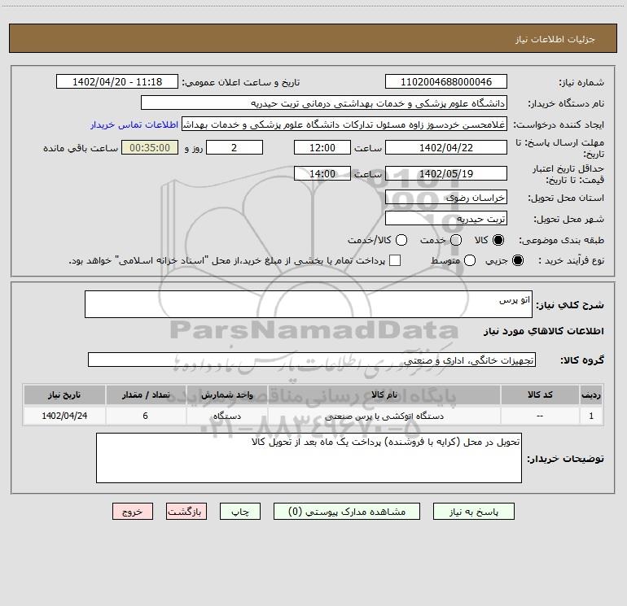Screen dimensions: 627x606
Task: Click the اطلاعات کالاهای مورد نیاز heading
Action: click(543, 331)
